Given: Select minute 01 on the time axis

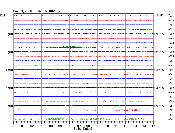Looking at the screenshot, I should [23, 126].
